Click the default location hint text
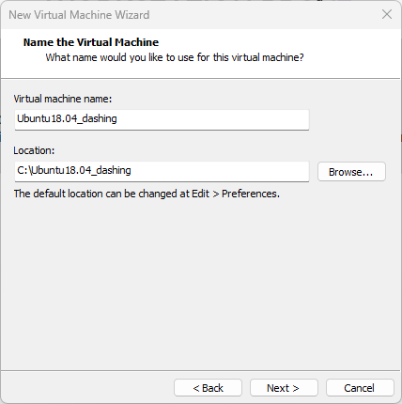 [147, 194]
